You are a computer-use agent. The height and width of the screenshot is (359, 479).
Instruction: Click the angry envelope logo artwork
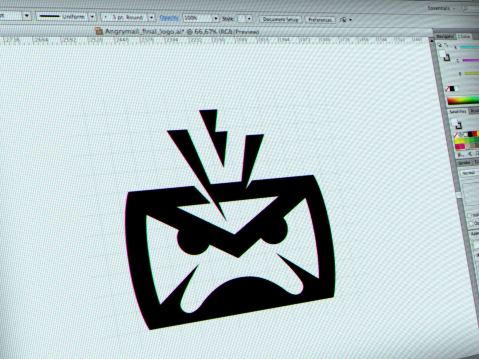coord(230,220)
